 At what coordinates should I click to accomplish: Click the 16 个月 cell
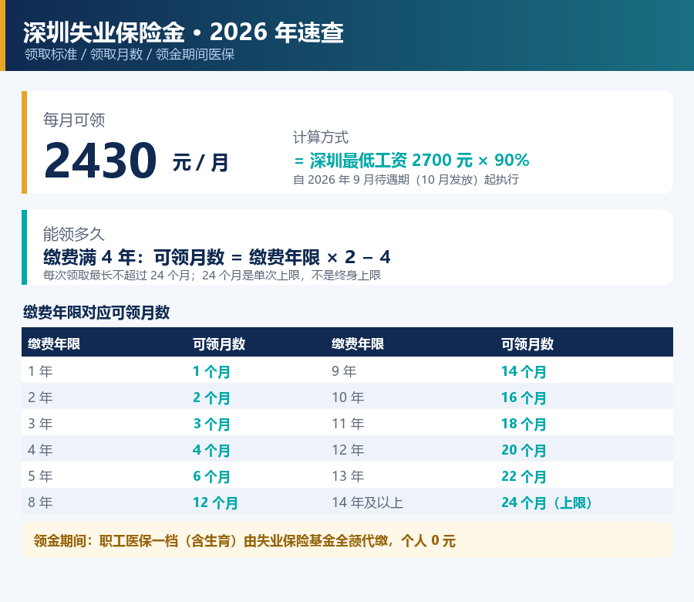click(524, 397)
